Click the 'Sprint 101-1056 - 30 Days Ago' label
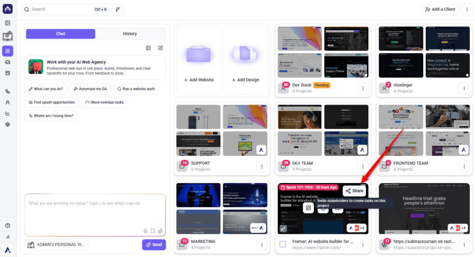Image resolution: width=475 pixels, height=257 pixels. pos(308,188)
